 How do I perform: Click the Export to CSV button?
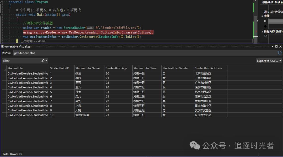click(x=267, y=61)
